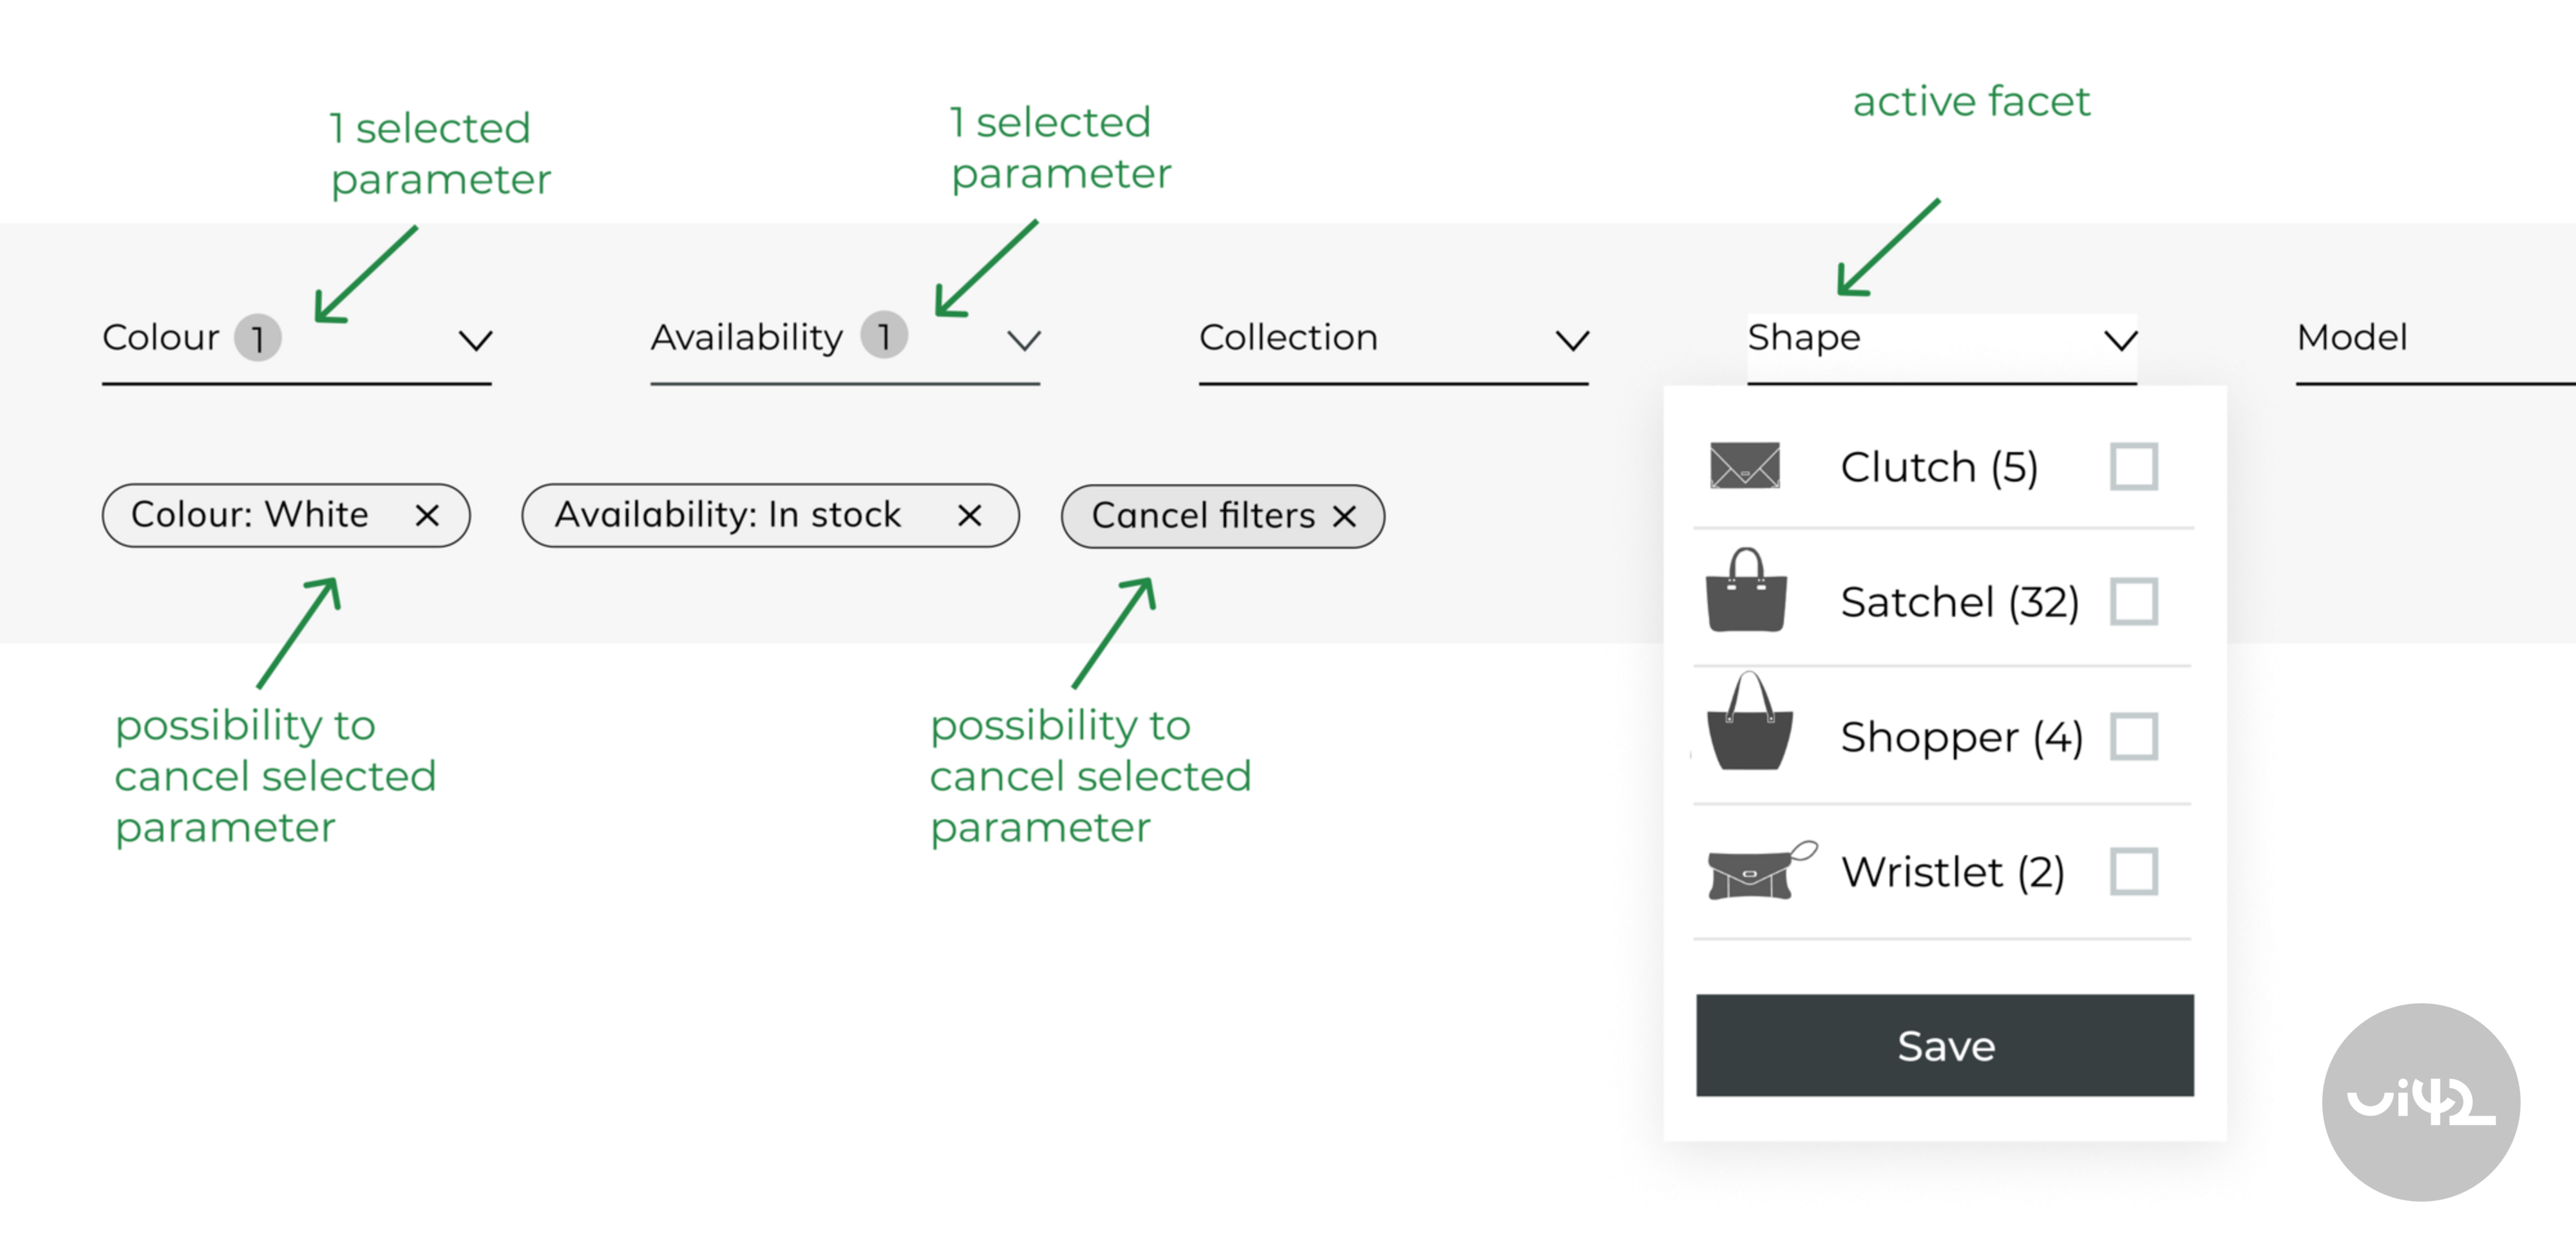Check the Clutch (5) checkbox

click(x=2136, y=465)
